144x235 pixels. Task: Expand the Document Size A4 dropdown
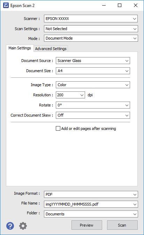93,71
